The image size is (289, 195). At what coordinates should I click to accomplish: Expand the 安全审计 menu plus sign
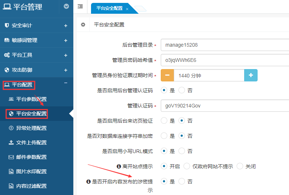(x=66, y=26)
